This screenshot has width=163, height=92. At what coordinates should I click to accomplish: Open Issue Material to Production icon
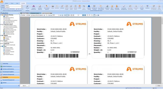[101, 7]
